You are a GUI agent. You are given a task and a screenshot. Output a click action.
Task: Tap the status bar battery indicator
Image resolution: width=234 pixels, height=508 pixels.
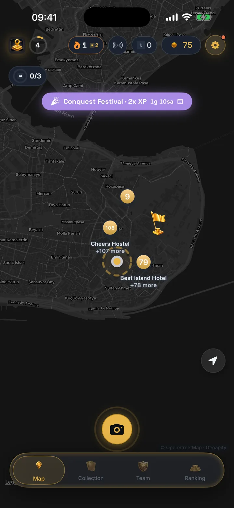coord(204,17)
